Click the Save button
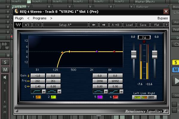Viewport: 179px width, 119px height. point(143,25)
